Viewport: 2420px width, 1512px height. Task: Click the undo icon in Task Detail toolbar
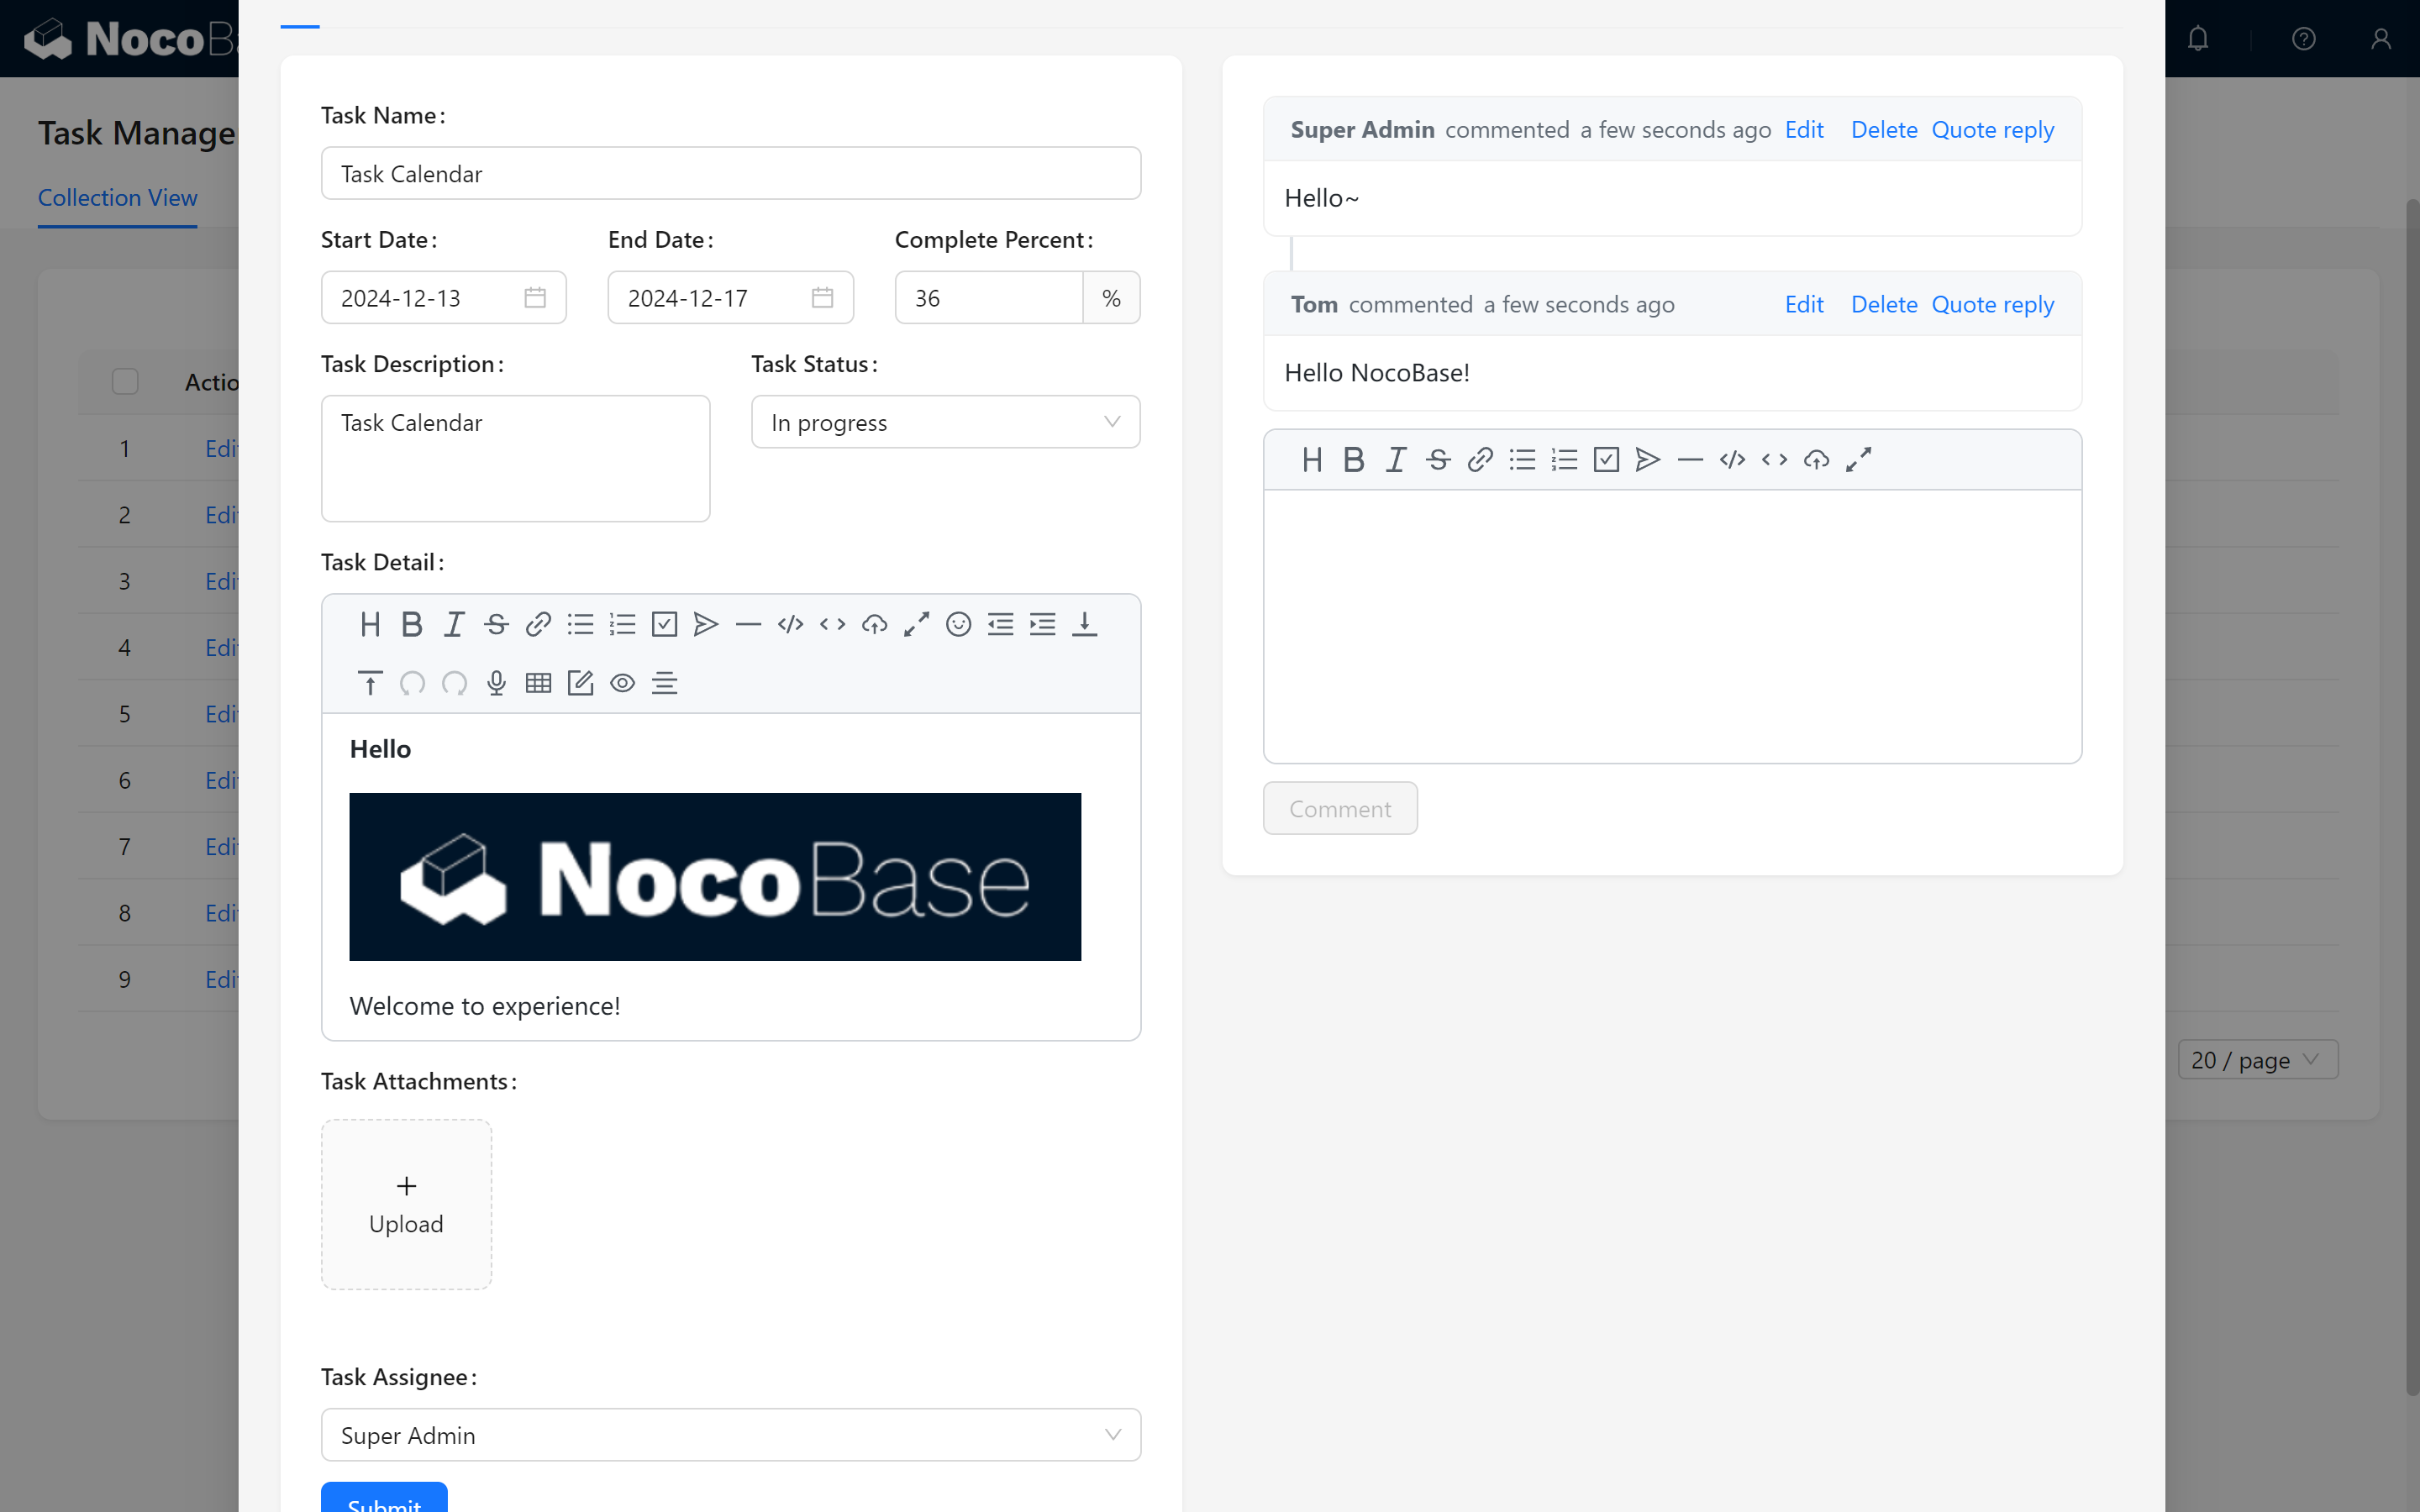412,683
